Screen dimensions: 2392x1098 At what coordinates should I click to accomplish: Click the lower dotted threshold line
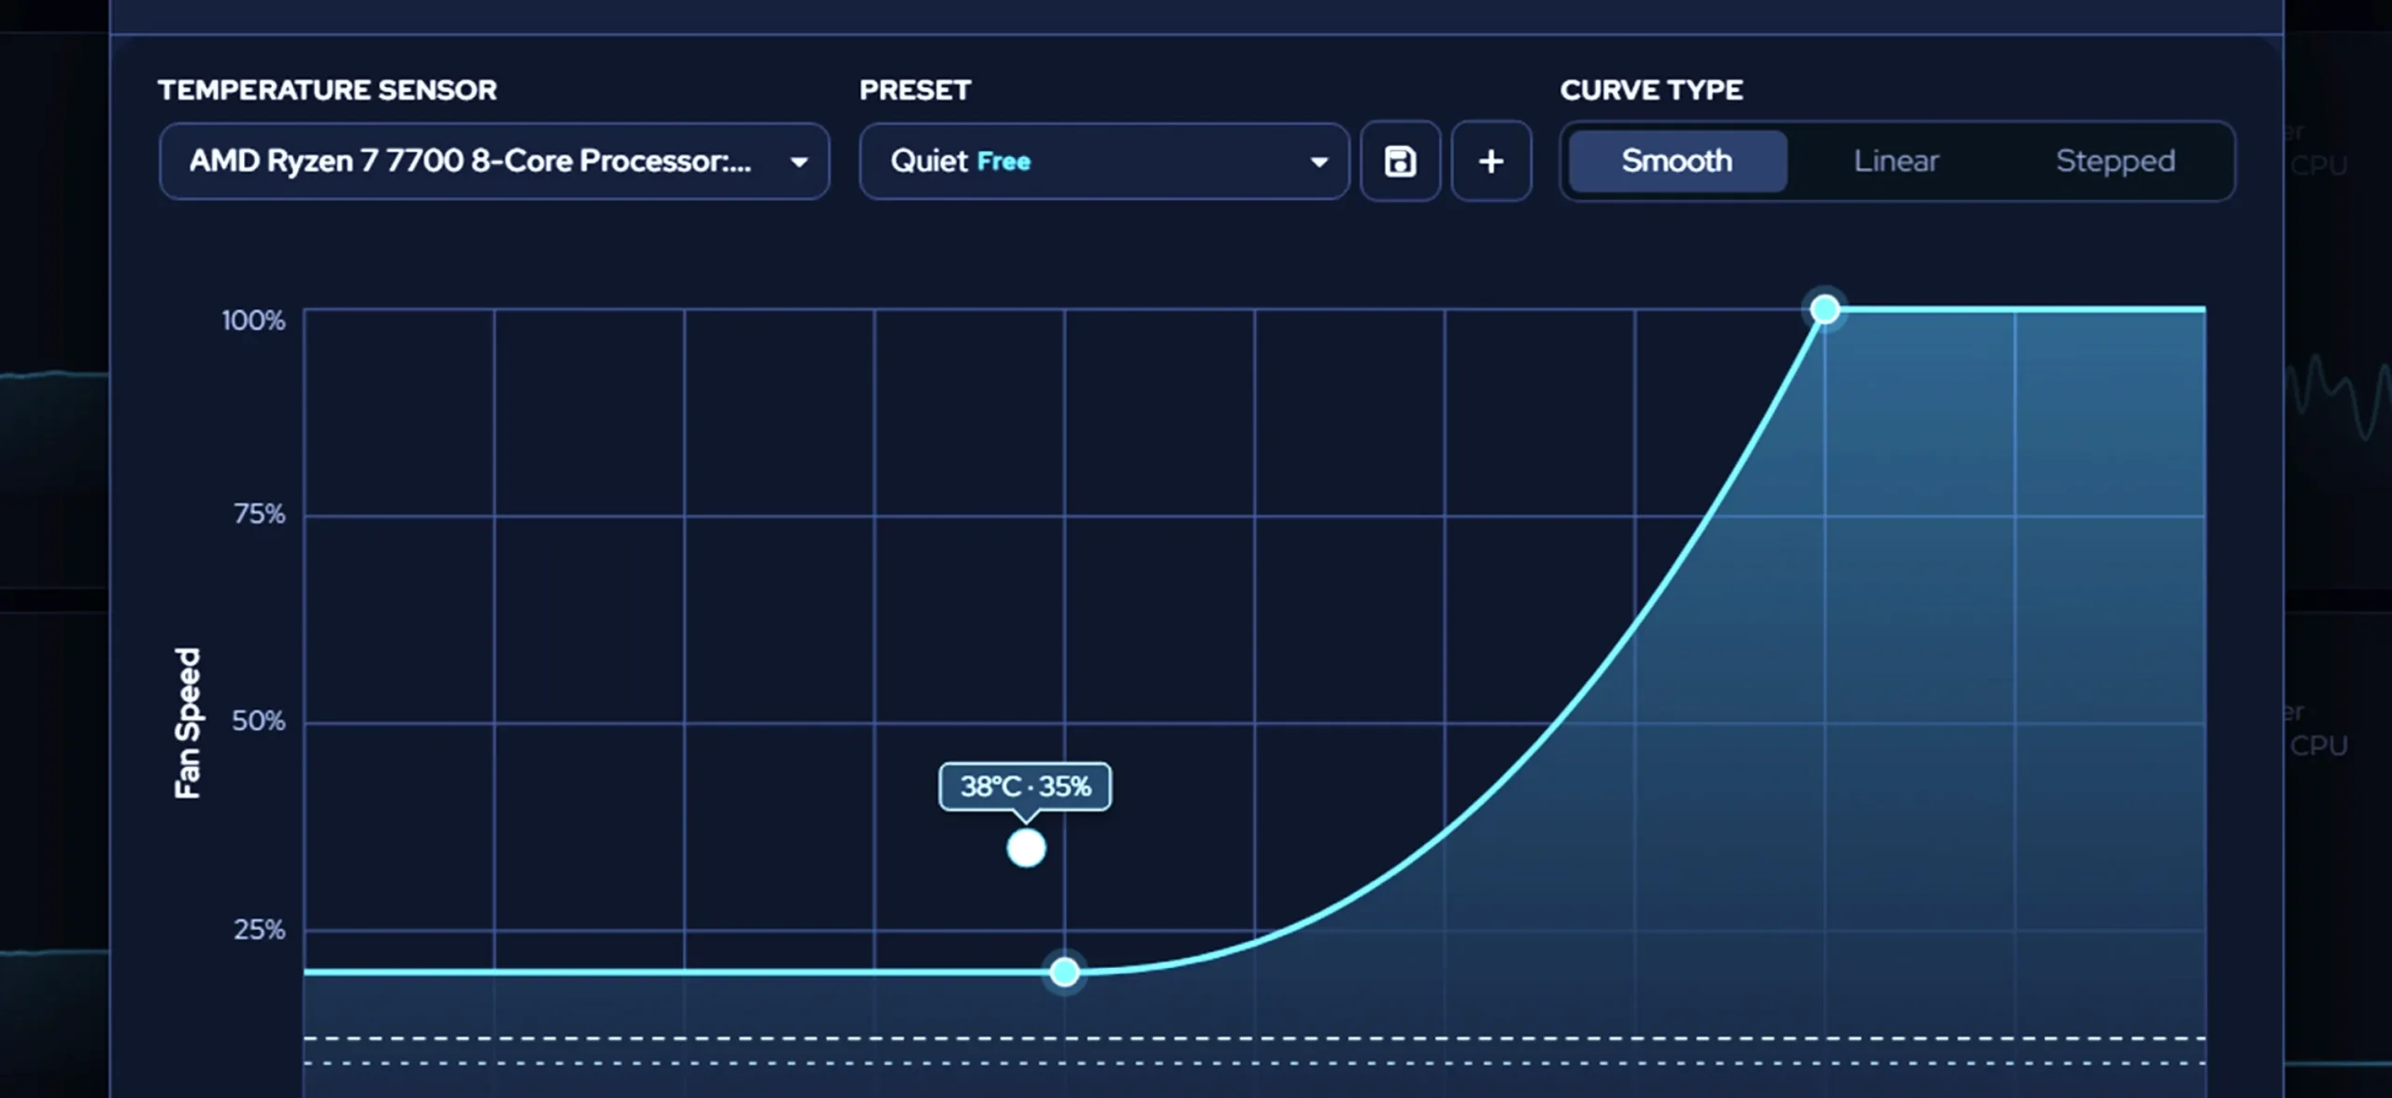[x=1254, y=1063]
